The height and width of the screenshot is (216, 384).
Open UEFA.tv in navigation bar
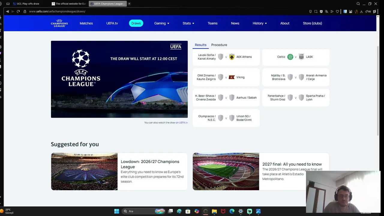pos(112,23)
